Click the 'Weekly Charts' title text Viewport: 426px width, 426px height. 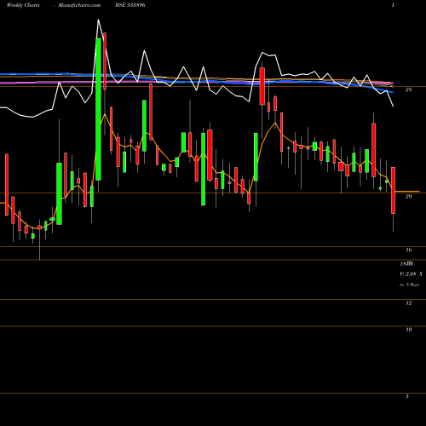tap(23, 5)
